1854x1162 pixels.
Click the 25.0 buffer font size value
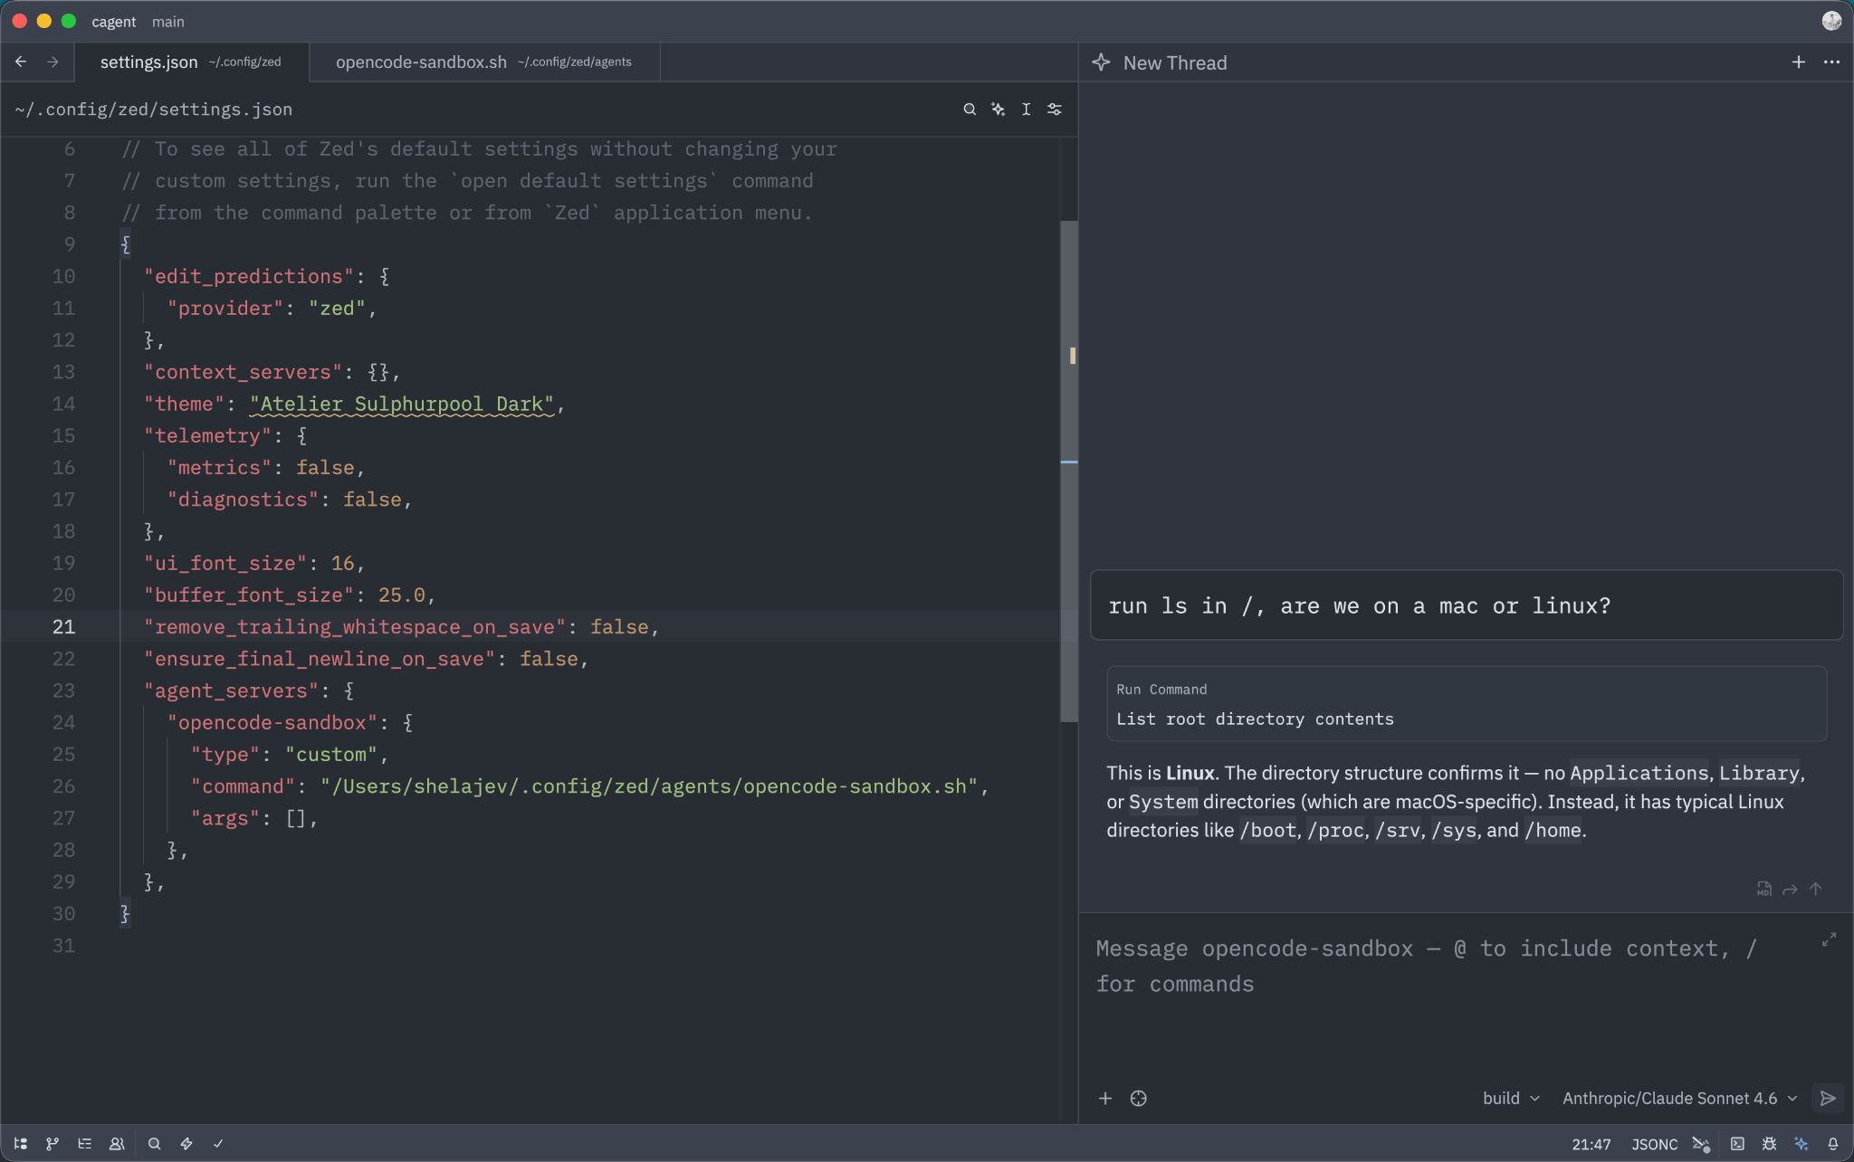coord(401,595)
